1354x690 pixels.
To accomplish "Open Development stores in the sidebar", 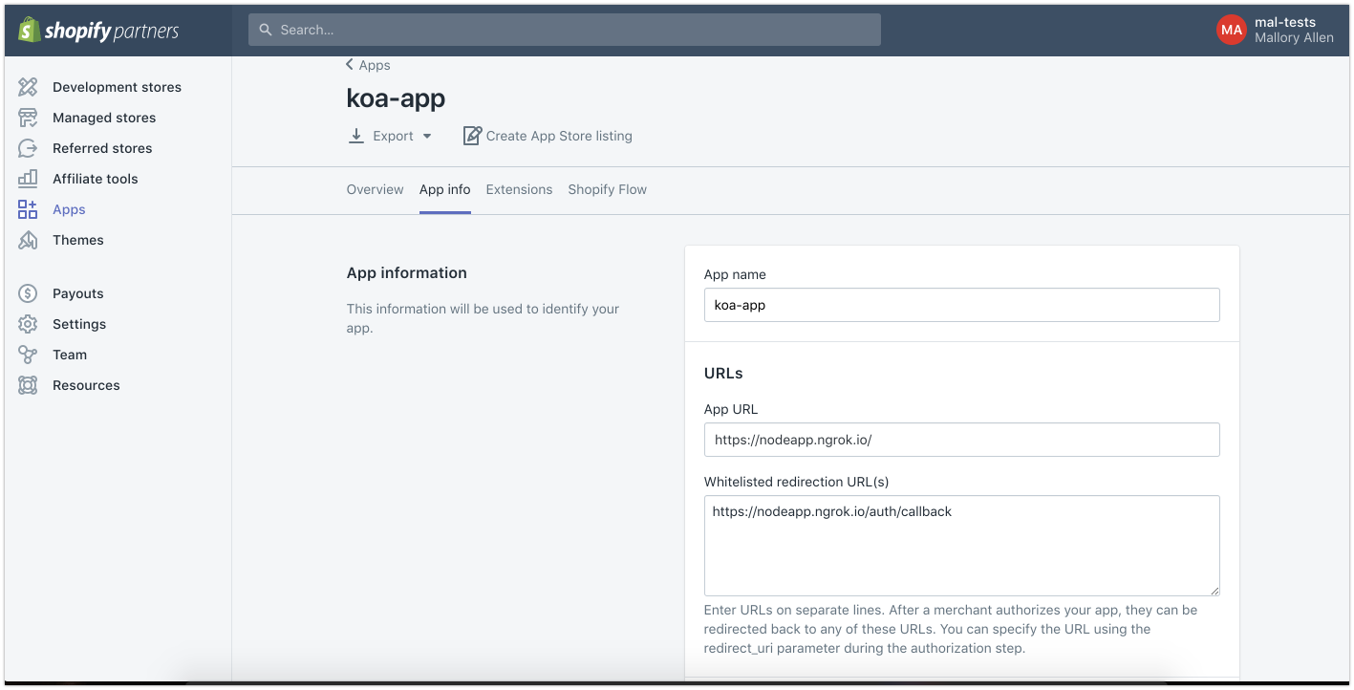I will click(x=117, y=87).
